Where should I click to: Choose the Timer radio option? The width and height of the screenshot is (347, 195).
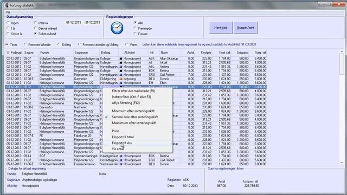tap(7, 44)
